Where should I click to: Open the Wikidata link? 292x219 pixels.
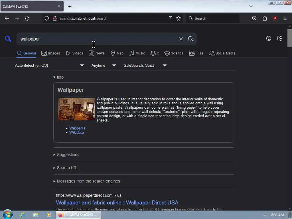(76, 132)
